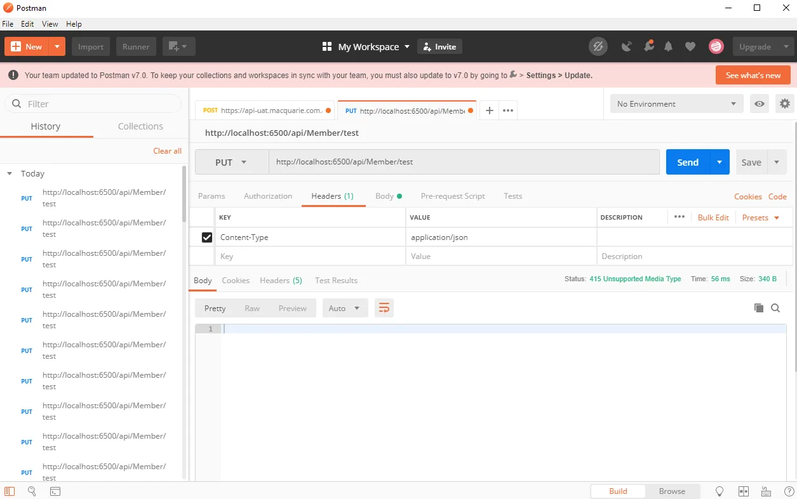
Task: Switch to two pane layout icon
Action: tap(744, 491)
